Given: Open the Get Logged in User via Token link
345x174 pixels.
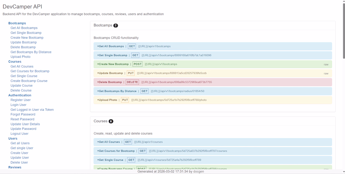Looking at the screenshot, I should 32,110.
